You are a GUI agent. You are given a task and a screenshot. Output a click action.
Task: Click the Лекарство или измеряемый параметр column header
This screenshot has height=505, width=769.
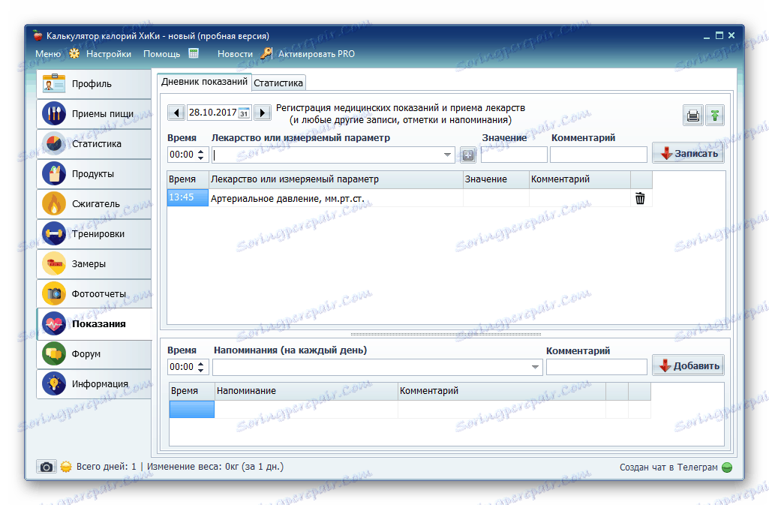(x=336, y=179)
